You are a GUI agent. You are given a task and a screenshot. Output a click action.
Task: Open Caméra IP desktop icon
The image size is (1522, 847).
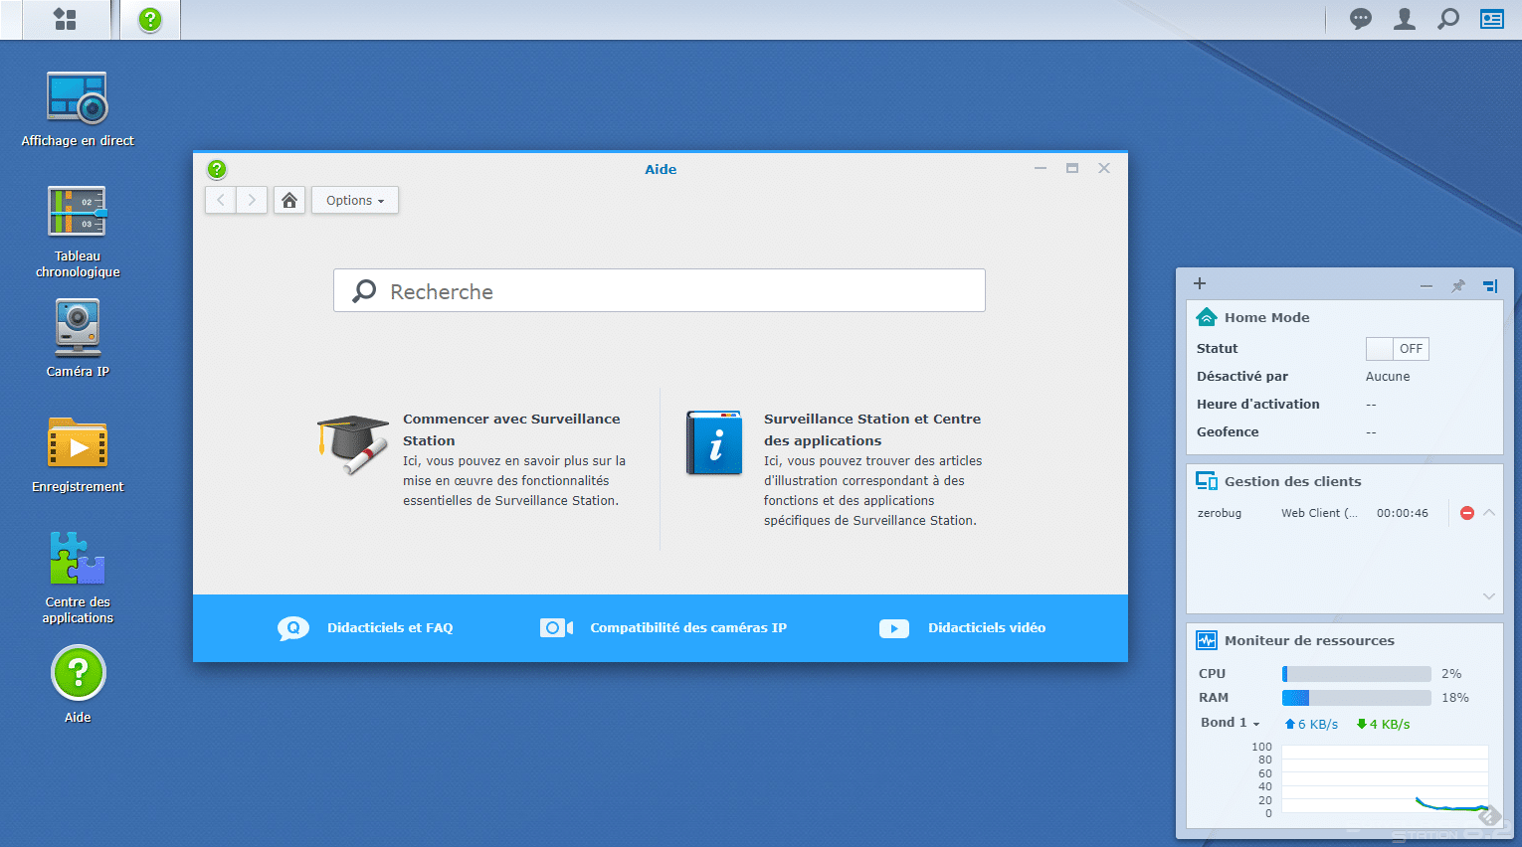[78, 339]
